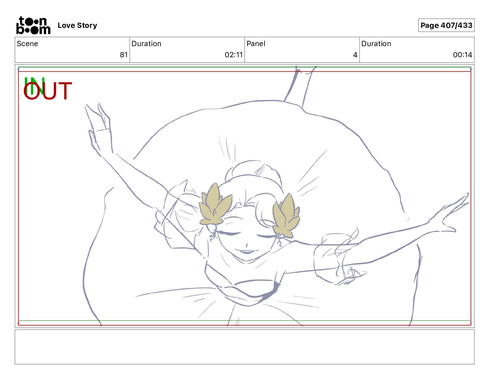The width and height of the screenshot is (490, 379).
Task: Click the empty notes box below the panel
Action: coord(244,347)
